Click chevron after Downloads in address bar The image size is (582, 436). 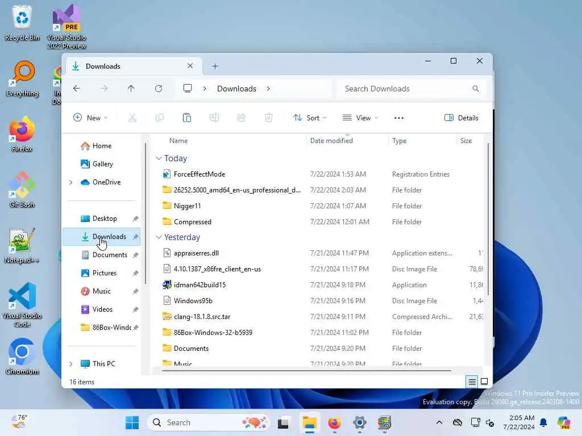point(268,89)
